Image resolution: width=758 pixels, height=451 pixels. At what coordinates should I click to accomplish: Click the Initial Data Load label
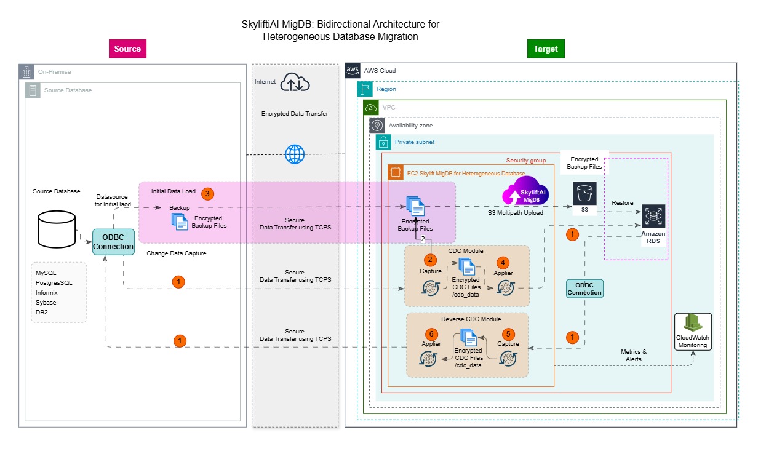coord(174,192)
